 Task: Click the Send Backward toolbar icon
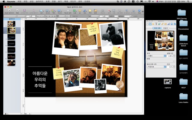[x=133, y=11]
